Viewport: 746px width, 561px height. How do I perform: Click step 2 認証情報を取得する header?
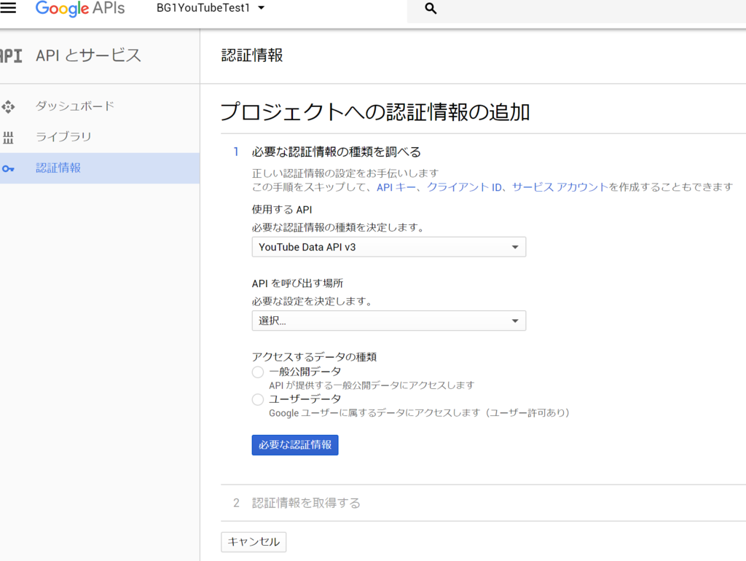(306, 503)
